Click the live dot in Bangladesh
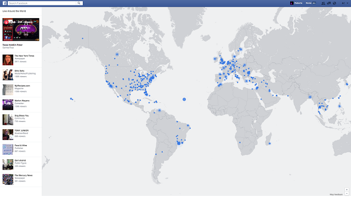 point(310,97)
